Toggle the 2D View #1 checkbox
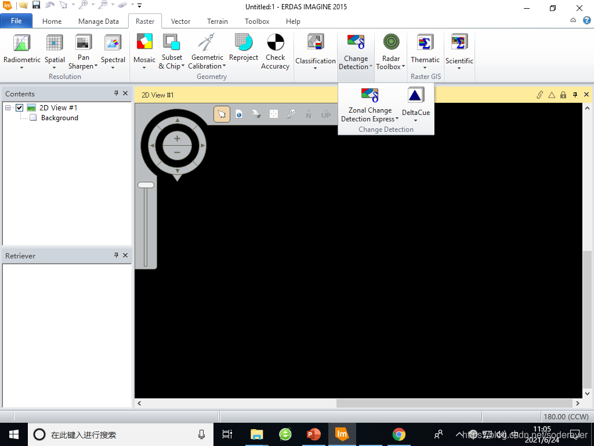This screenshot has width=594, height=446. (19, 107)
